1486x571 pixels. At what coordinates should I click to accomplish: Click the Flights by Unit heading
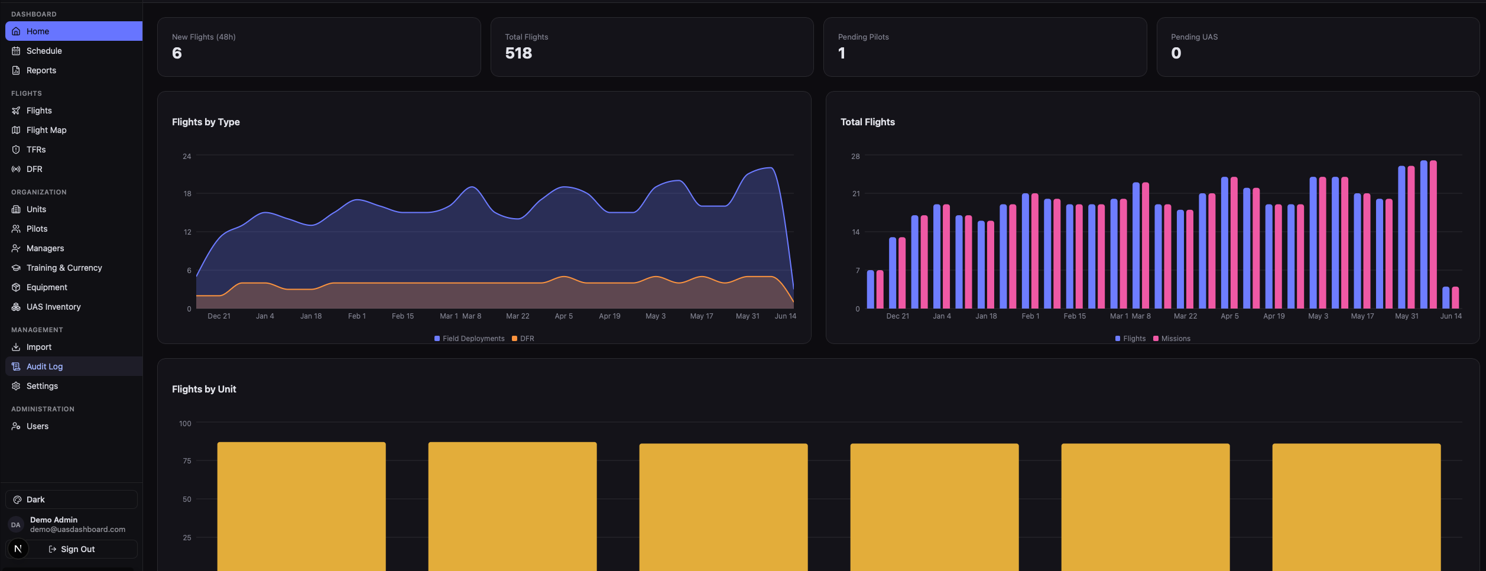204,389
